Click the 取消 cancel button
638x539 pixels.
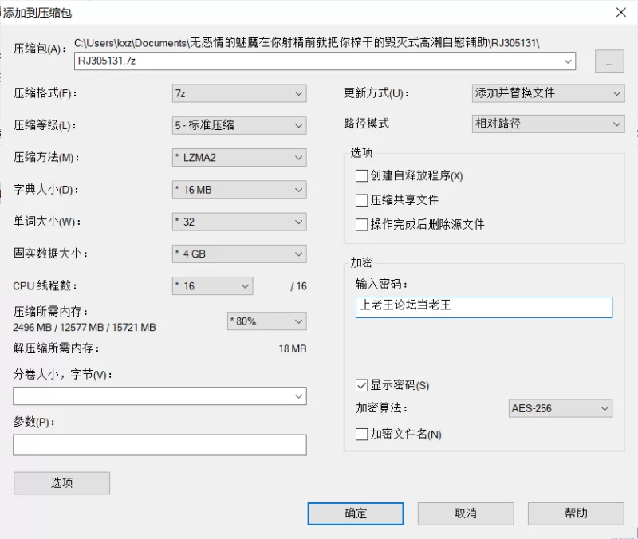coord(466,513)
